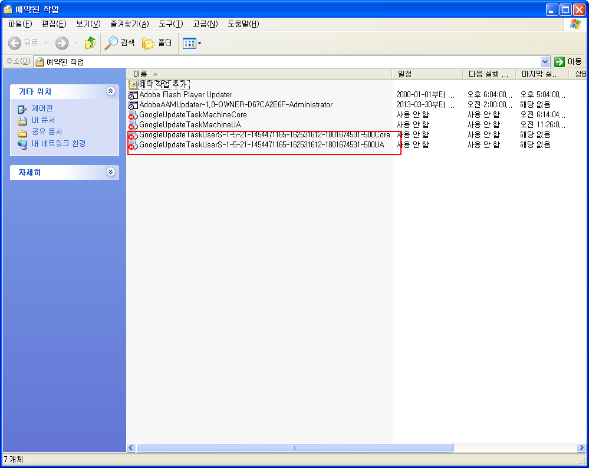Sort by the 마지막 실행 column header
Image resolution: width=589 pixels, height=468 pixels.
[543, 74]
